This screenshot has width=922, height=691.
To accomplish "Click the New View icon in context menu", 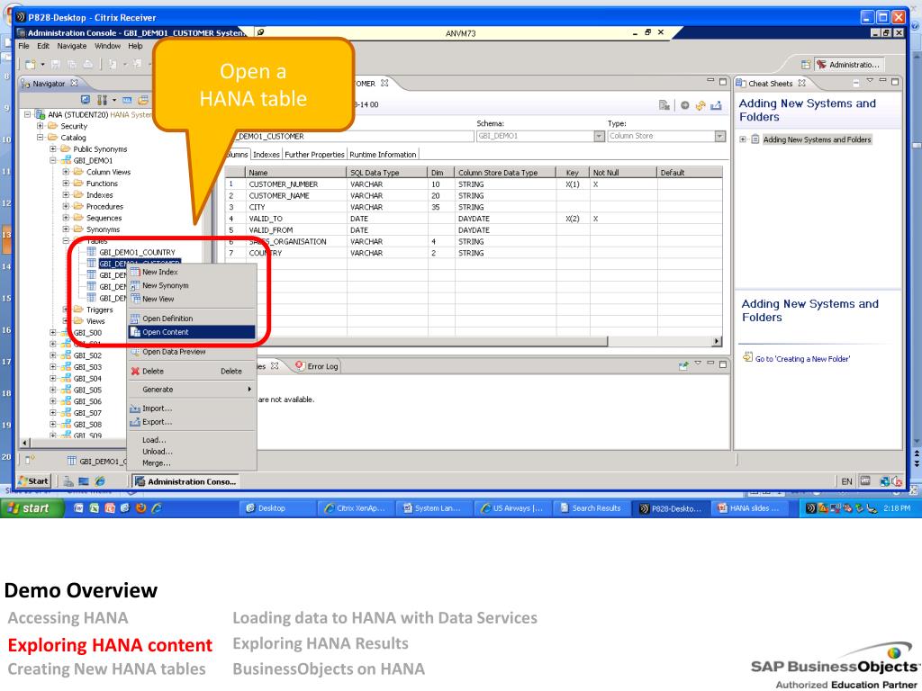I will [x=135, y=299].
